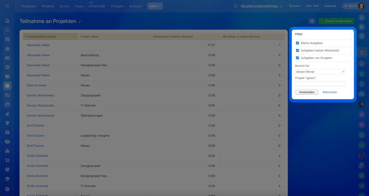Open the user profile avatar
The height and width of the screenshot is (196, 369).
coord(361,6)
